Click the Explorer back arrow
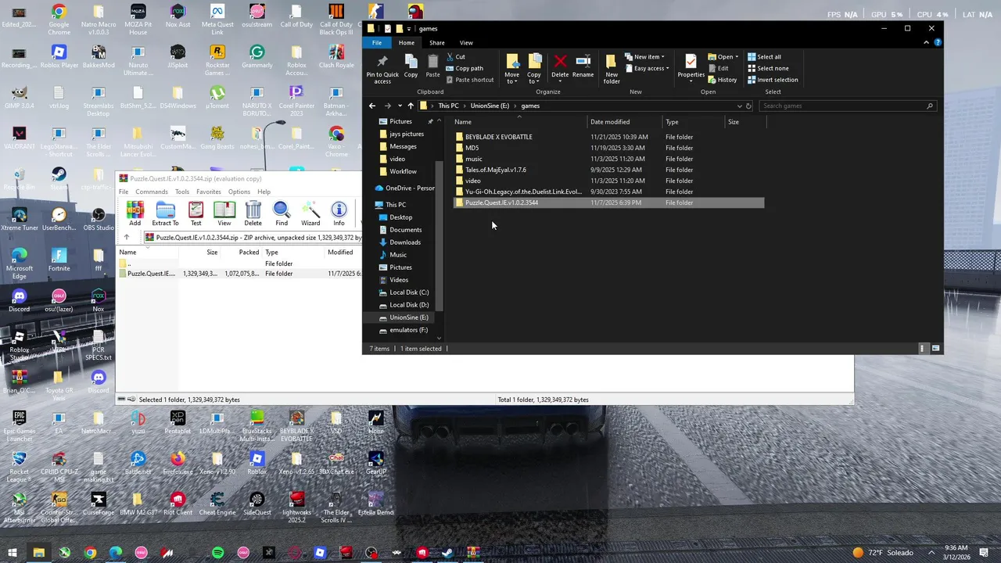Image resolution: width=1001 pixels, height=563 pixels. pyautogui.click(x=372, y=106)
